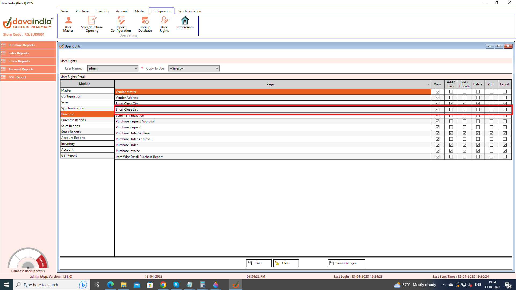The image size is (516, 290).
Task: Click the Database Backup Status gauge
Action: click(28, 258)
